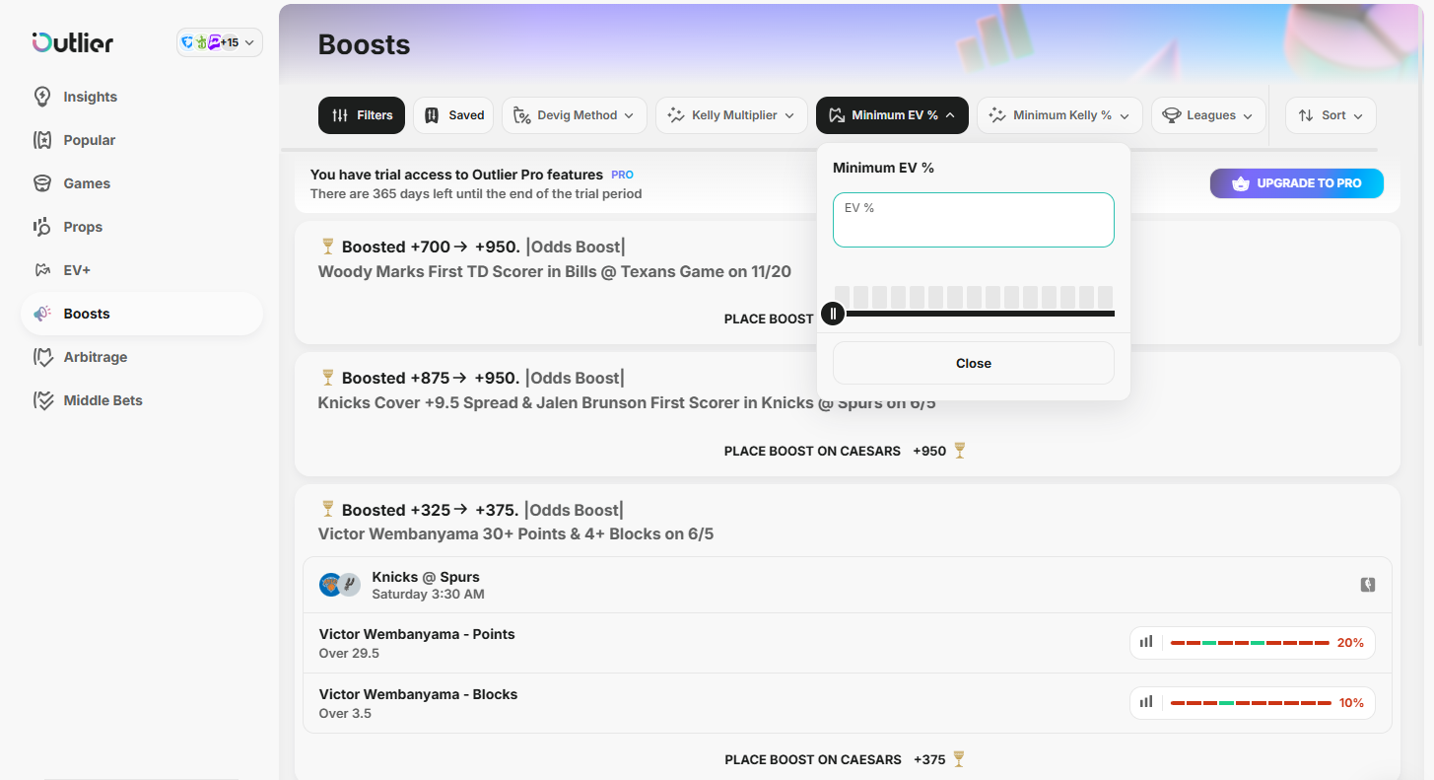The image size is (1434, 780).
Task: Click the EV+ icon
Action: coord(42,270)
